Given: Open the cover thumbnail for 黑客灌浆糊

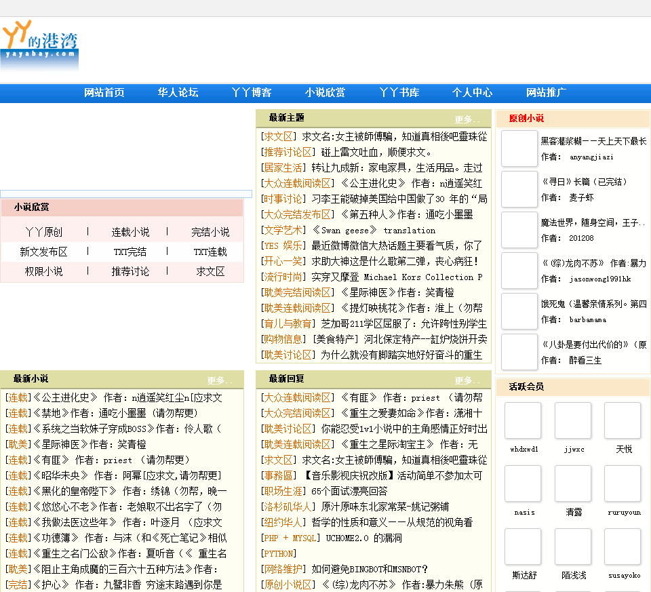Looking at the screenshot, I should tap(519, 149).
